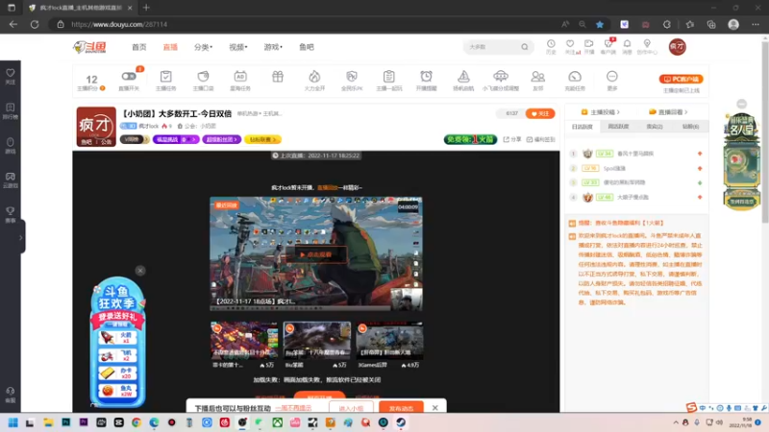Image resolution: width=769 pixels, height=432 pixels.
Task: Open the UFO-shaped 小飞碟 icon
Action: pos(501,77)
